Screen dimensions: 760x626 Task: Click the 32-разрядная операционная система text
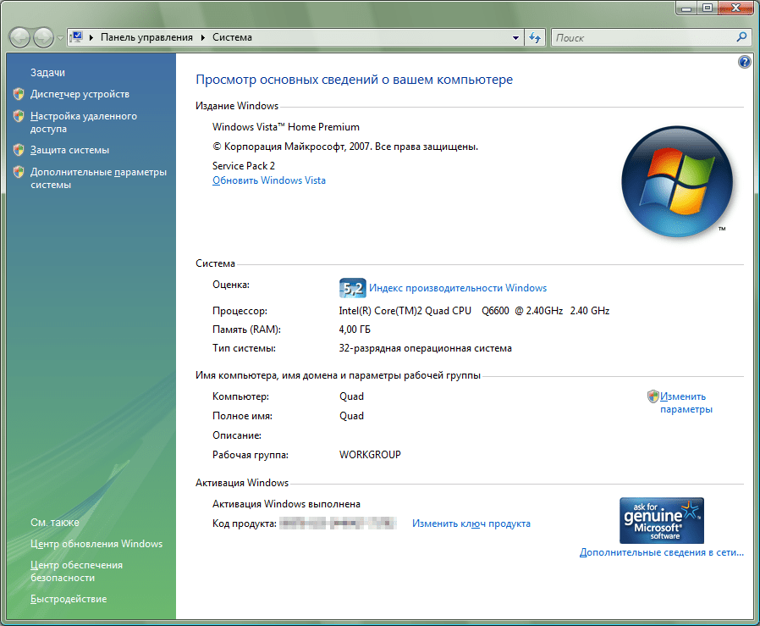click(x=425, y=348)
